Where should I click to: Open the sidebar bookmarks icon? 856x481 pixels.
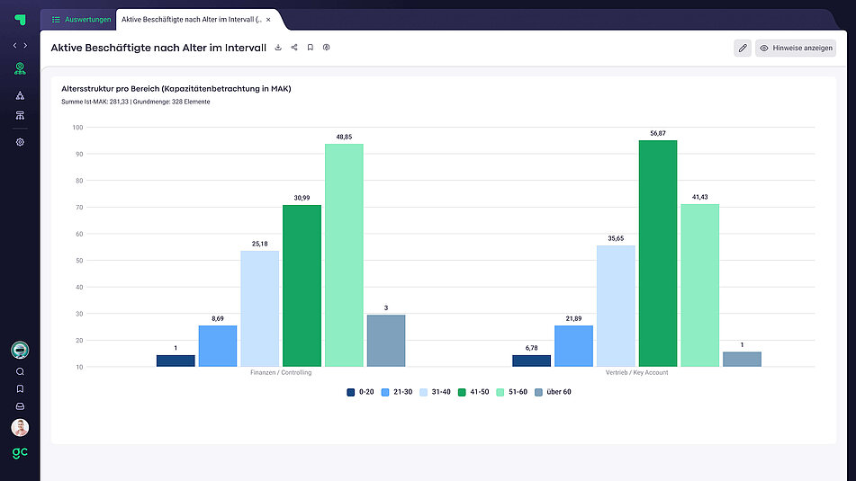coord(20,389)
